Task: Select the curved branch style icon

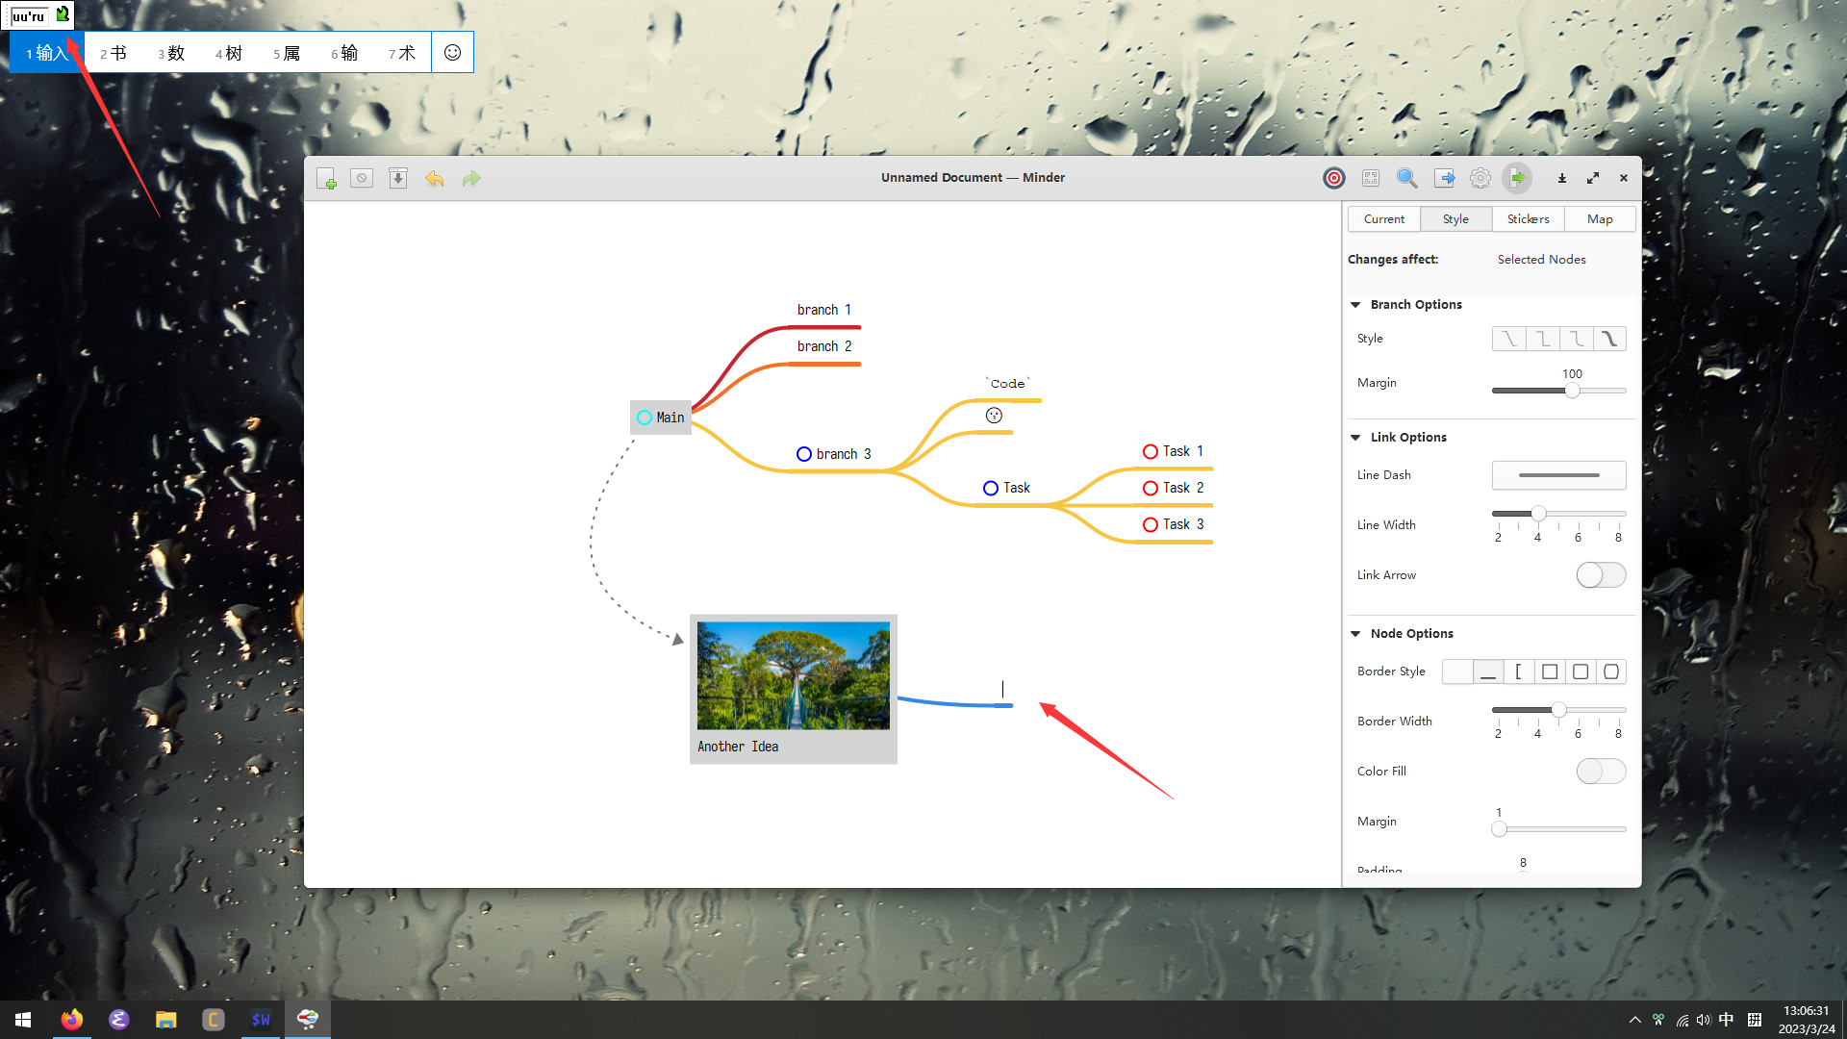Action: pos(1608,339)
